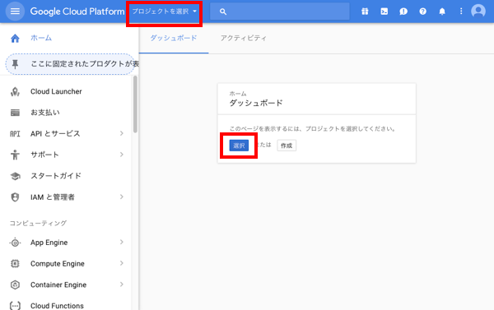This screenshot has height=310, width=494.
Task: Click the gift free trial icon
Action: pyautogui.click(x=365, y=12)
